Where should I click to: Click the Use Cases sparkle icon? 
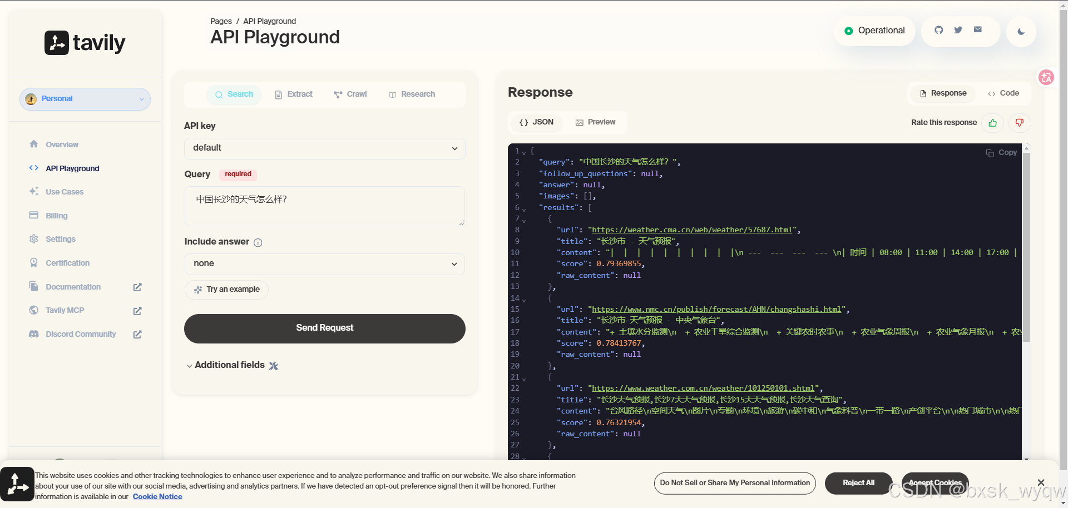click(34, 191)
